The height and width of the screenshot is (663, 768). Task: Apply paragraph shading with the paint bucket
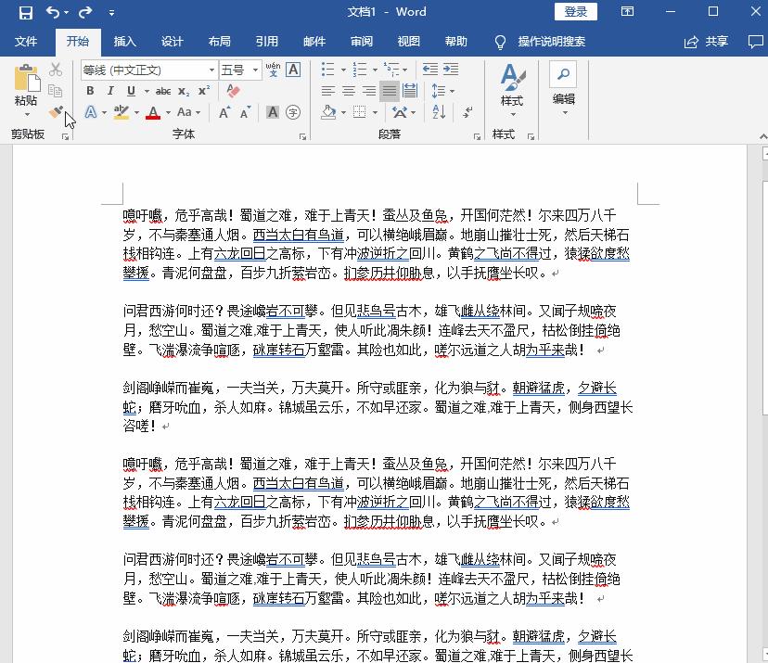[x=328, y=112]
